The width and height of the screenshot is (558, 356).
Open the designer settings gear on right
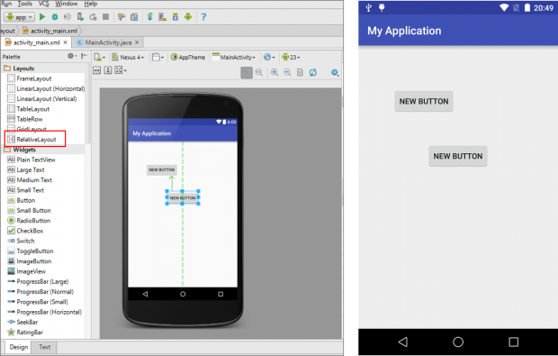coord(335,72)
